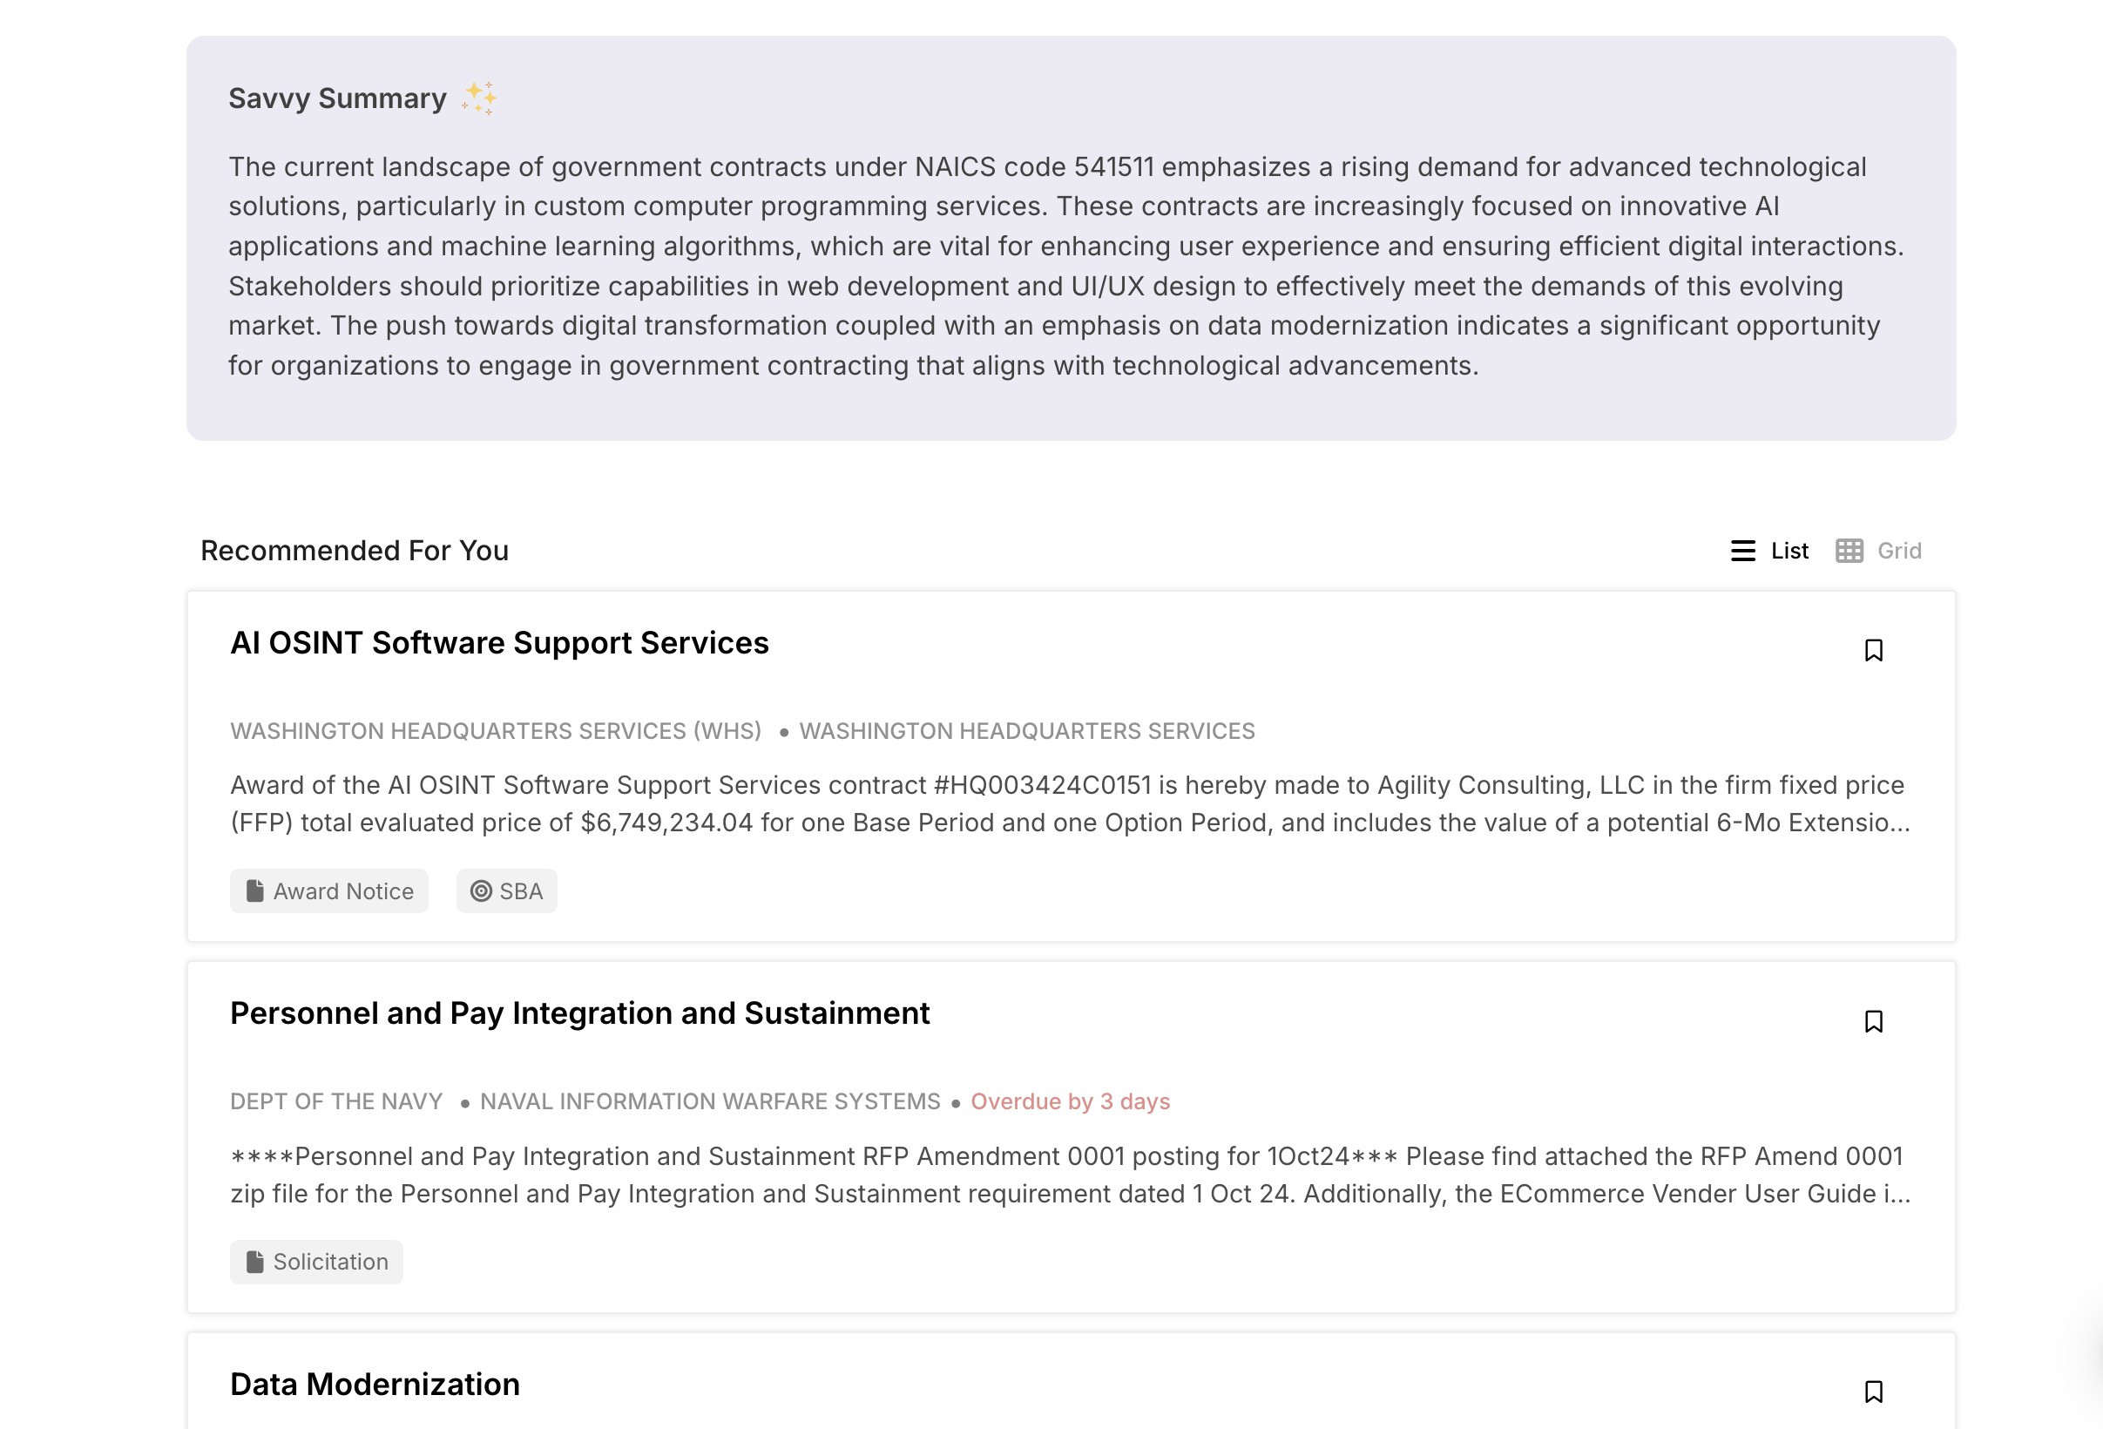Click the List view hamburger icon
Screen dimensions: 2103x1429
1742,550
